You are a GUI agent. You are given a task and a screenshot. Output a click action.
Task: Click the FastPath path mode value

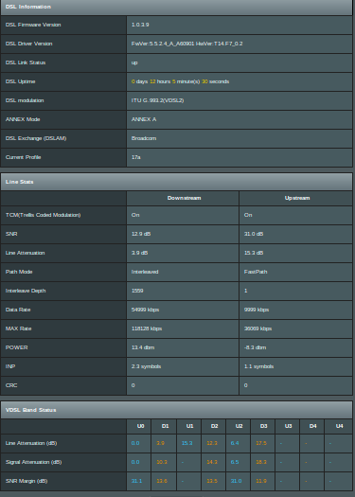(x=256, y=272)
